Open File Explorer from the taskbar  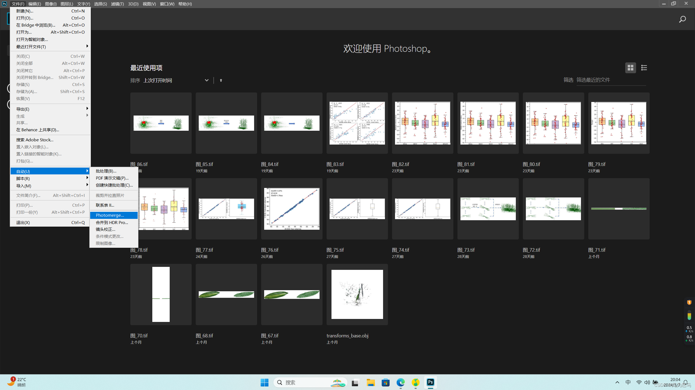pyautogui.click(x=371, y=382)
